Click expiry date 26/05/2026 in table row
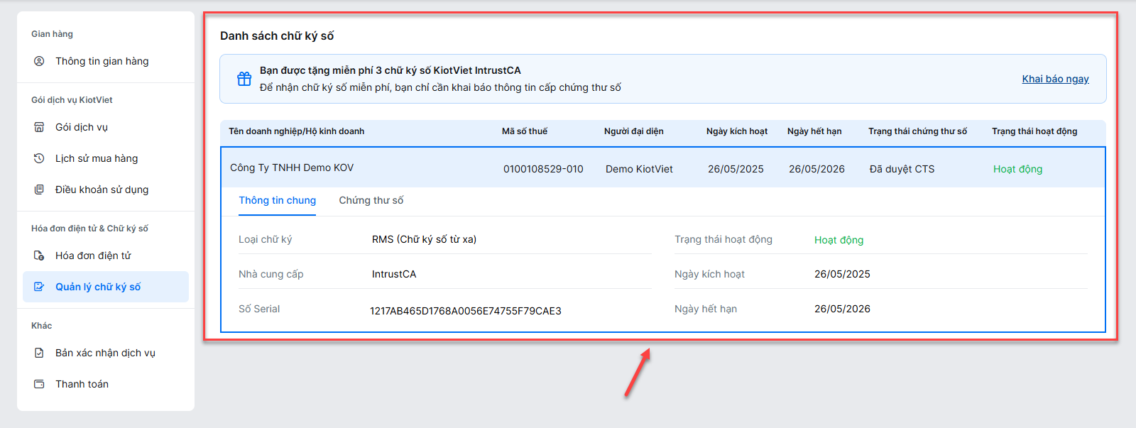1136x428 pixels. (x=816, y=169)
